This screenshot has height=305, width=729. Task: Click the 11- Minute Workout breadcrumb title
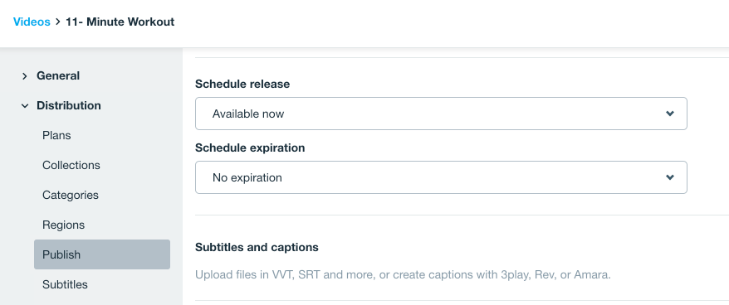point(120,22)
